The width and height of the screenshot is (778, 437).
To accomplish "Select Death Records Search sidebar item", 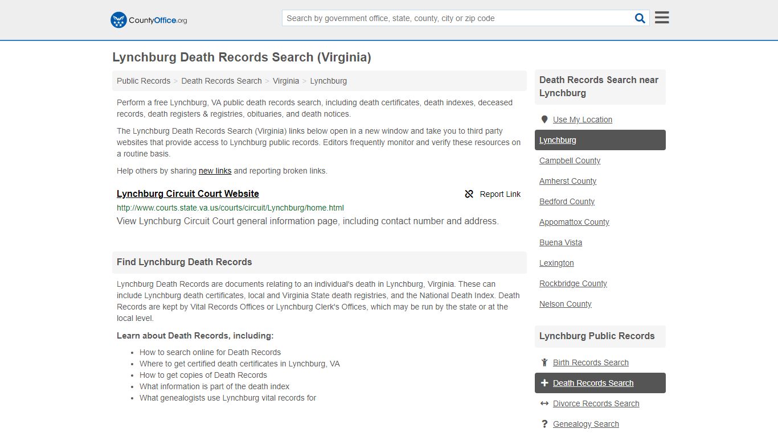I will [x=600, y=383].
